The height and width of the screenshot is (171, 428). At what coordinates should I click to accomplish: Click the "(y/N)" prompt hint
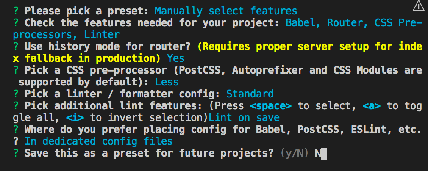pos(295,153)
